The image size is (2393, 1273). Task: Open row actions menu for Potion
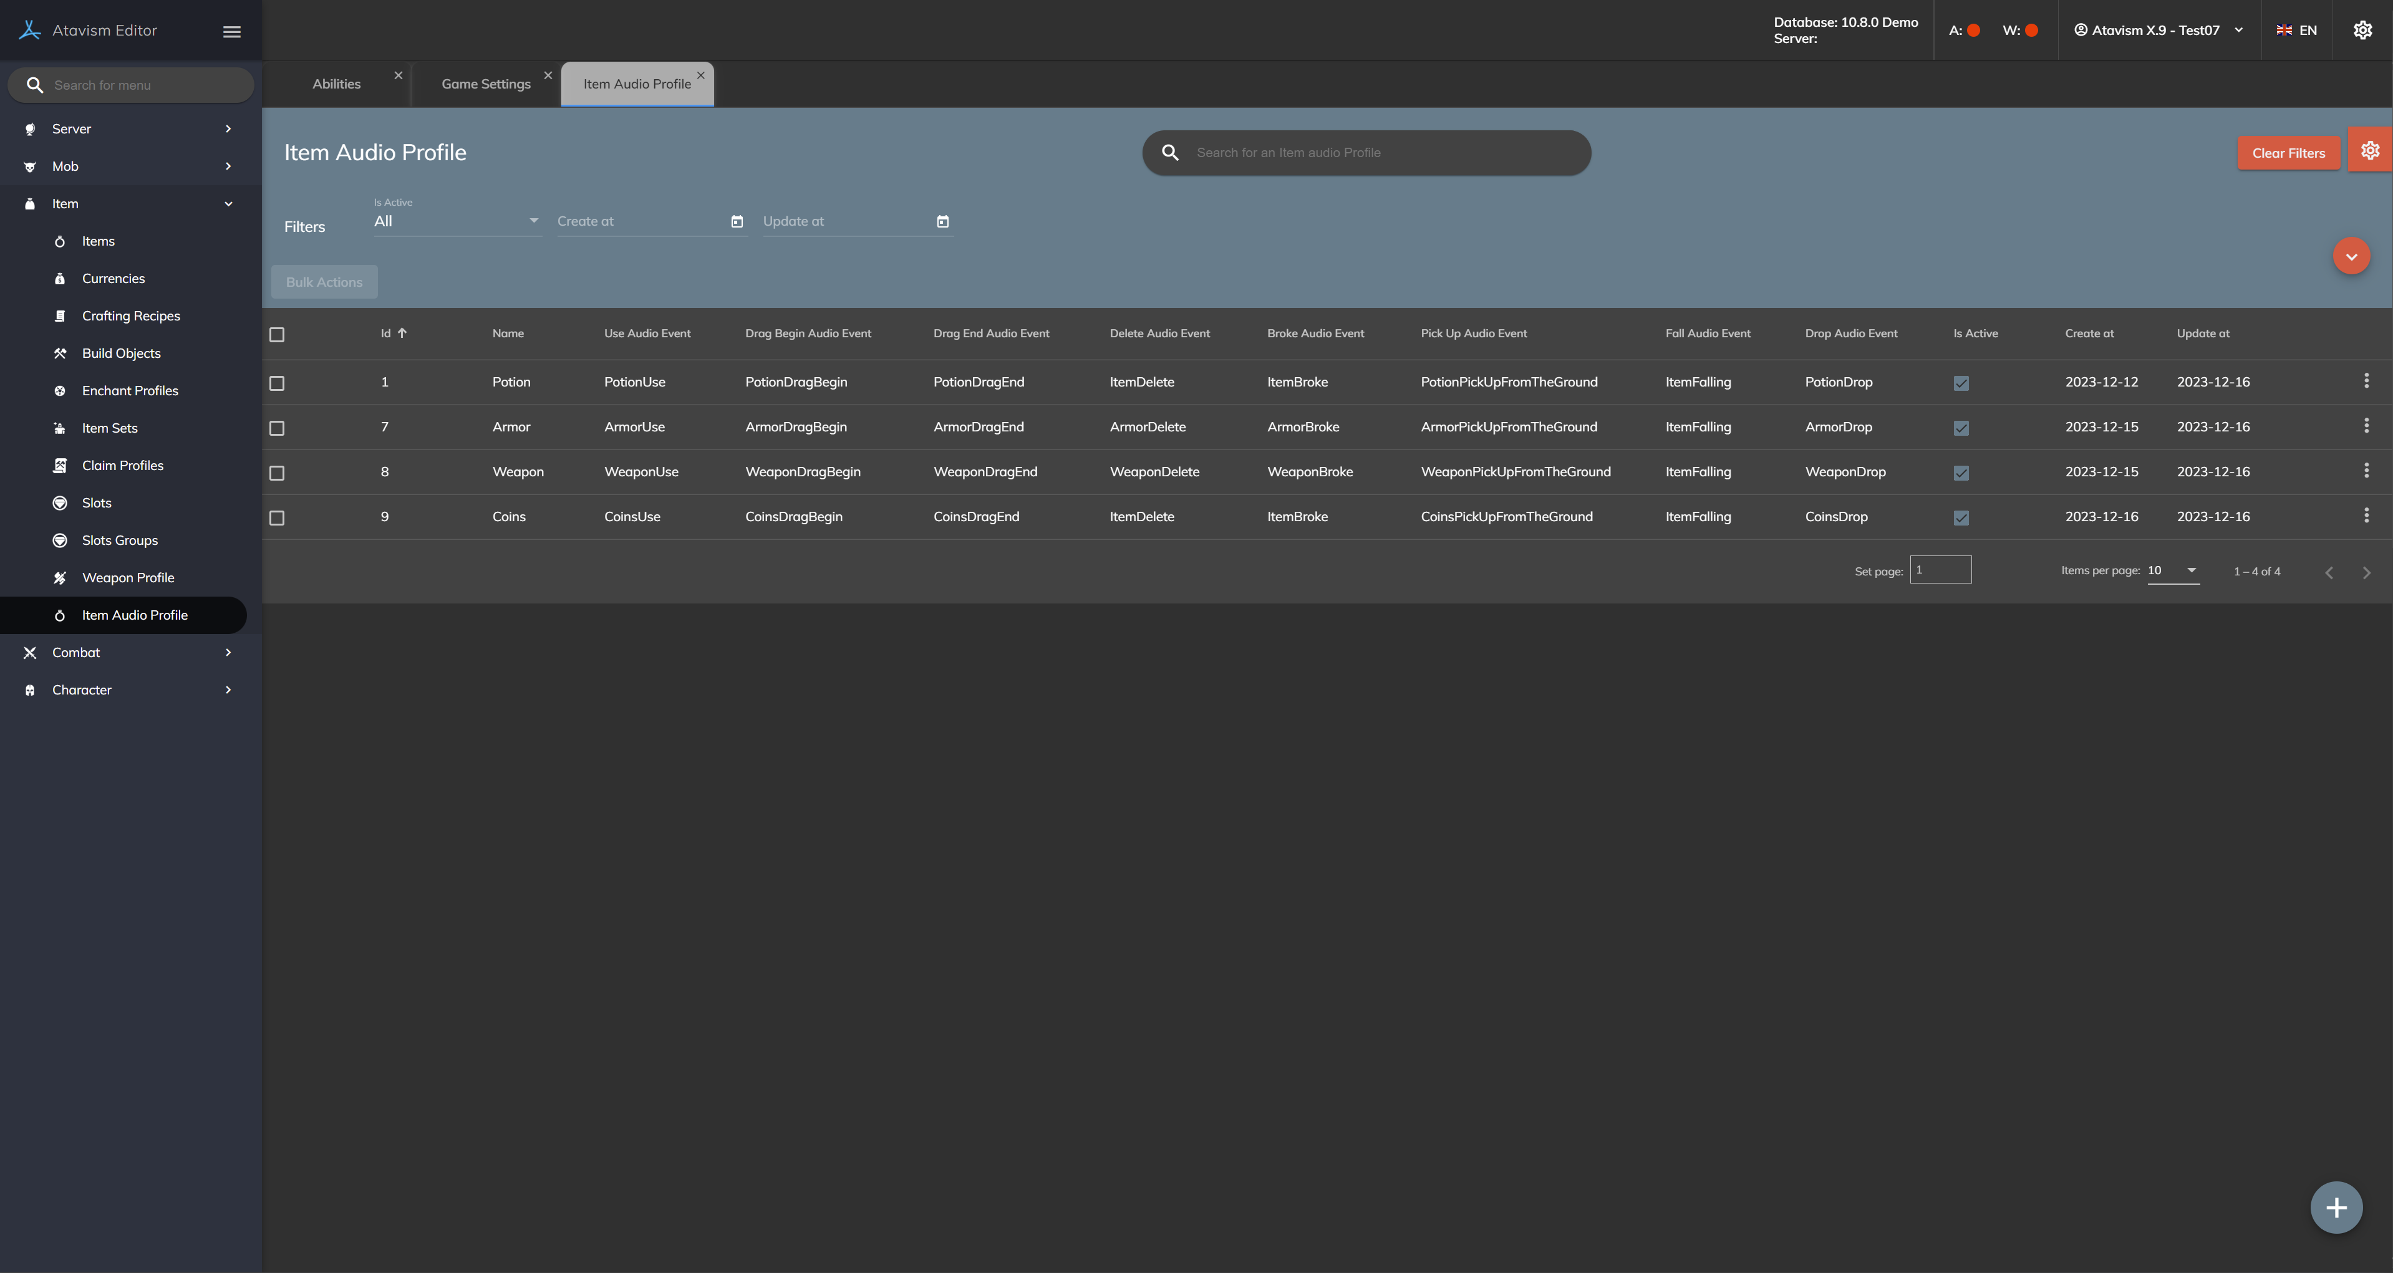pyautogui.click(x=2366, y=381)
